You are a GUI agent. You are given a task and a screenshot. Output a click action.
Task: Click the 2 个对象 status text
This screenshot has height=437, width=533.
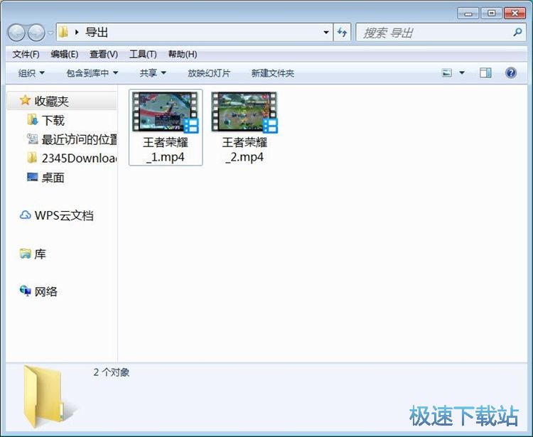[x=111, y=372]
